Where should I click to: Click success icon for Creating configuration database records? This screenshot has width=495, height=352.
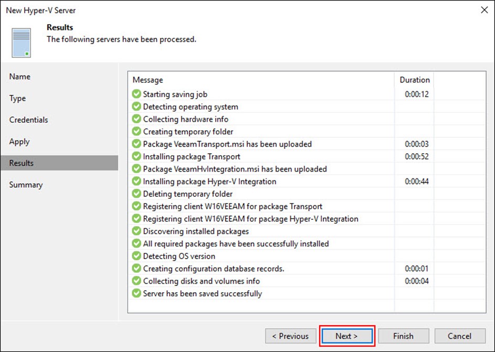136,269
